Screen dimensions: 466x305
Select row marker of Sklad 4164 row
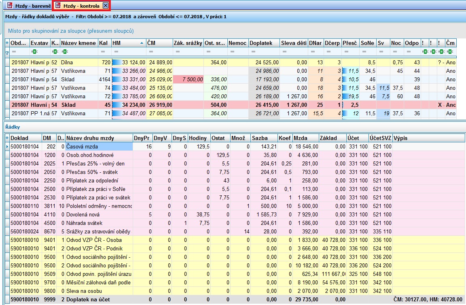(x=7, y=79)
